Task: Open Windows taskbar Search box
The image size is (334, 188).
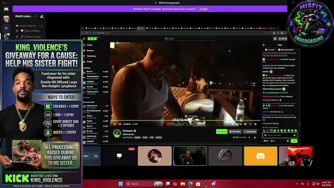Action: pos(144,184)
